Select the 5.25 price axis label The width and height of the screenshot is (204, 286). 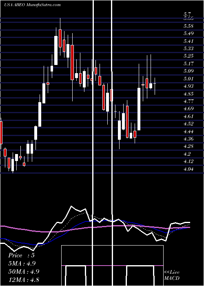tap(188, 56)
